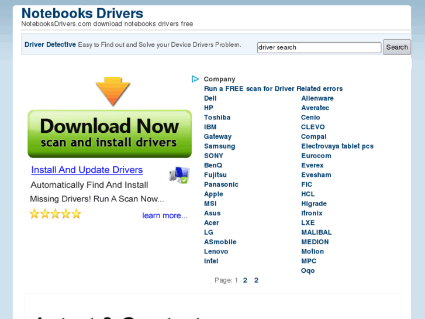
Task: Open the Gateway drivers link
Action: (x=217, y=136)
